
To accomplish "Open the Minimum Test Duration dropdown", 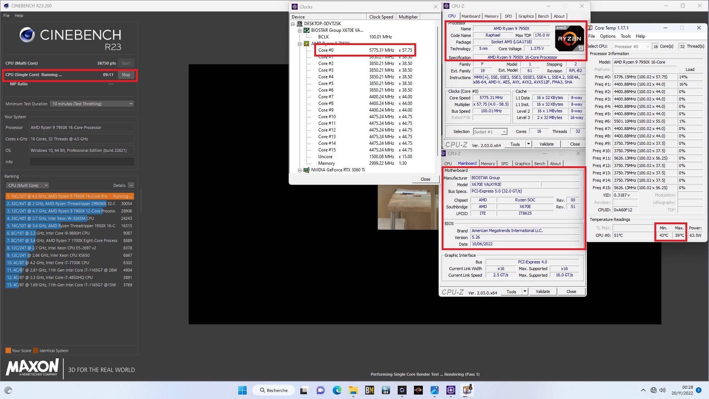I will tap(92, 104).
